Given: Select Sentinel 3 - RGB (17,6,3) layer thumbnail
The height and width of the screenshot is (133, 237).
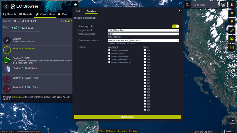Looking at the screenshot, I should [7, 89].
